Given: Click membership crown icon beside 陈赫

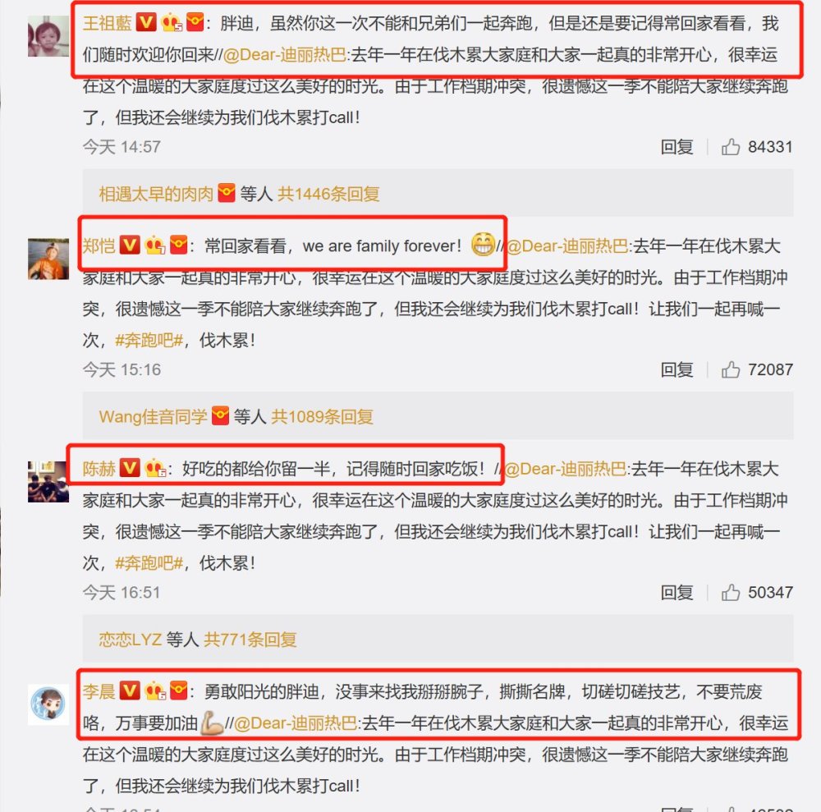Looking at the screenshot, I should click(155, 467).
